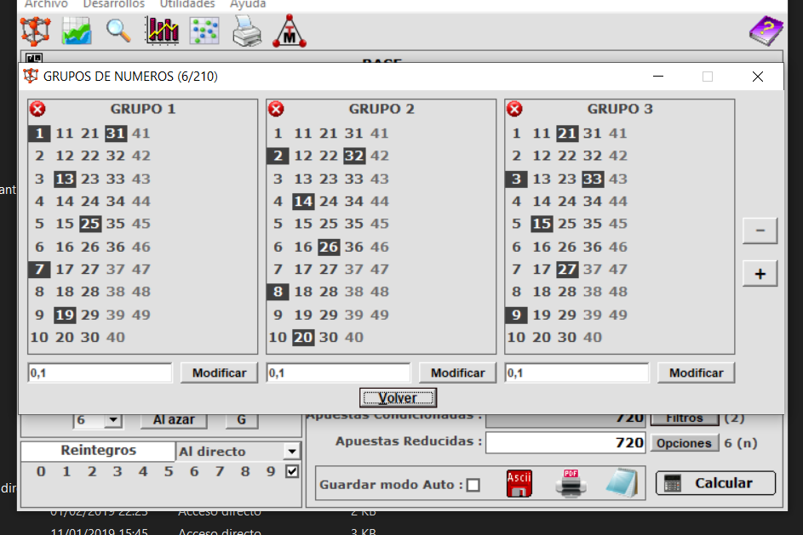
Task: Export to PDF printer icon
Action: click(571, 483)
